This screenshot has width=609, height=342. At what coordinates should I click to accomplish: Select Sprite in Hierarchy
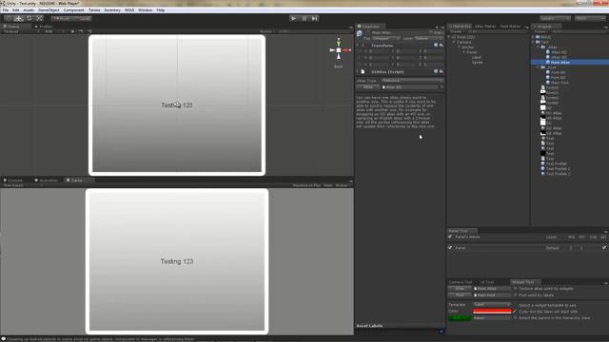pyautogui.click(x=478, y=63)
